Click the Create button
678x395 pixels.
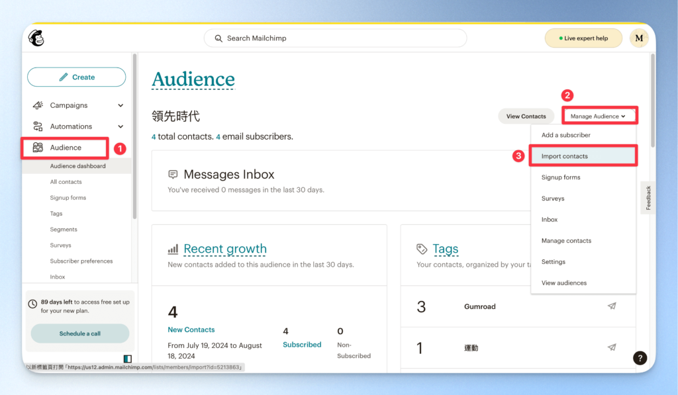pyautogui.click(x=77, y=77)
